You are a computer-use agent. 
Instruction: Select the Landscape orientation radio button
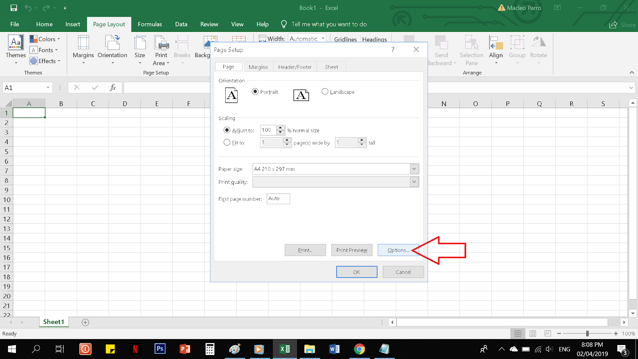point(325,91)
